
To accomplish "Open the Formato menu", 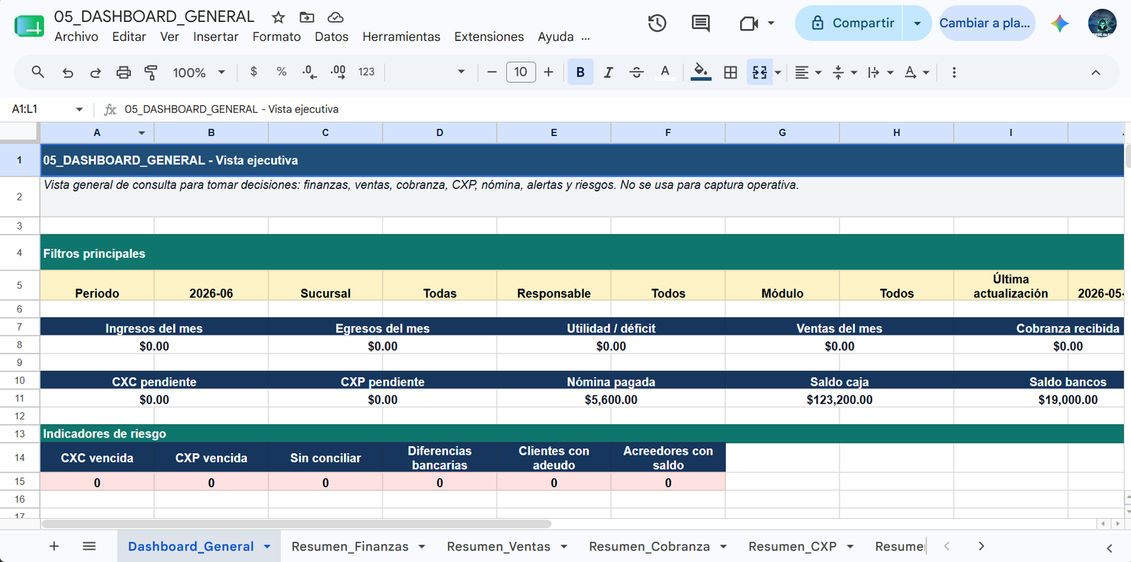I will point(276,37).
